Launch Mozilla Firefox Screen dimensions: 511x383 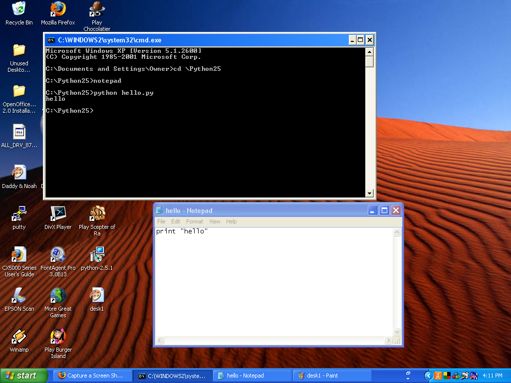(x=58, y=10)
